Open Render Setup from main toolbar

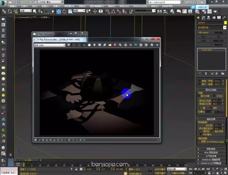[x=204, y=11]
